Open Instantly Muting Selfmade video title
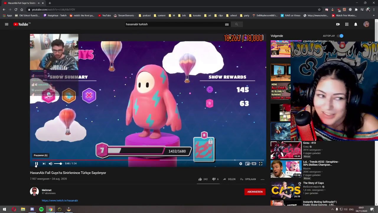 [x=320, y=203]
